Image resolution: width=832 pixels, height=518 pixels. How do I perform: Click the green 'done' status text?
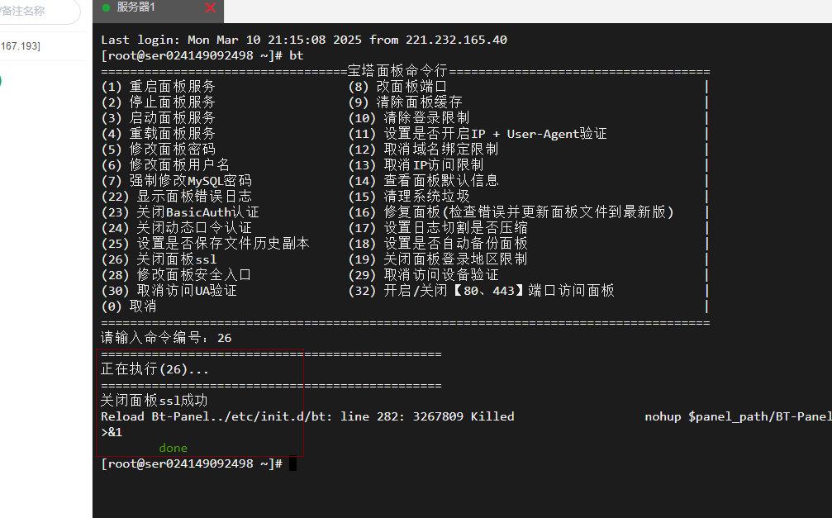(x=174, y=448)
